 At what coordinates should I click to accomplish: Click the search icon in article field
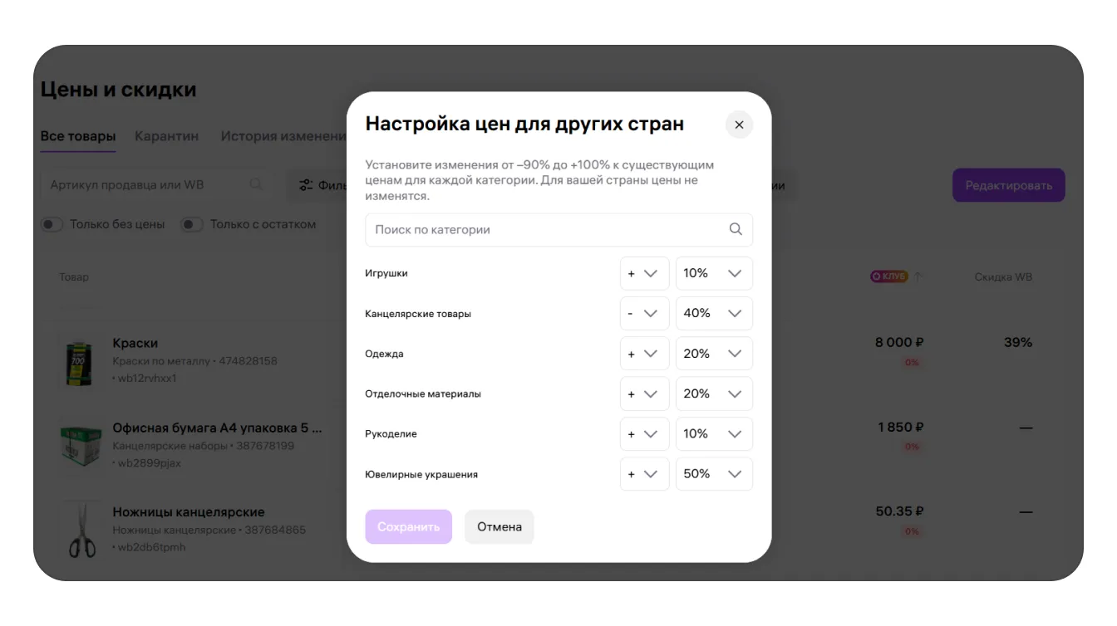pyautogui.click(x=256, y=184)
